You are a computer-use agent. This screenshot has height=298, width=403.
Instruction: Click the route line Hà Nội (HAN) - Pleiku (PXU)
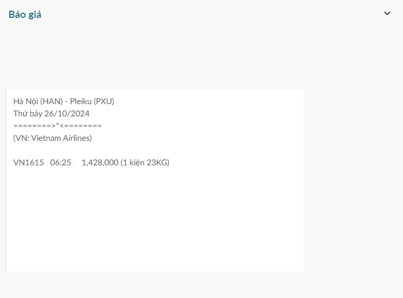point(64,101)
